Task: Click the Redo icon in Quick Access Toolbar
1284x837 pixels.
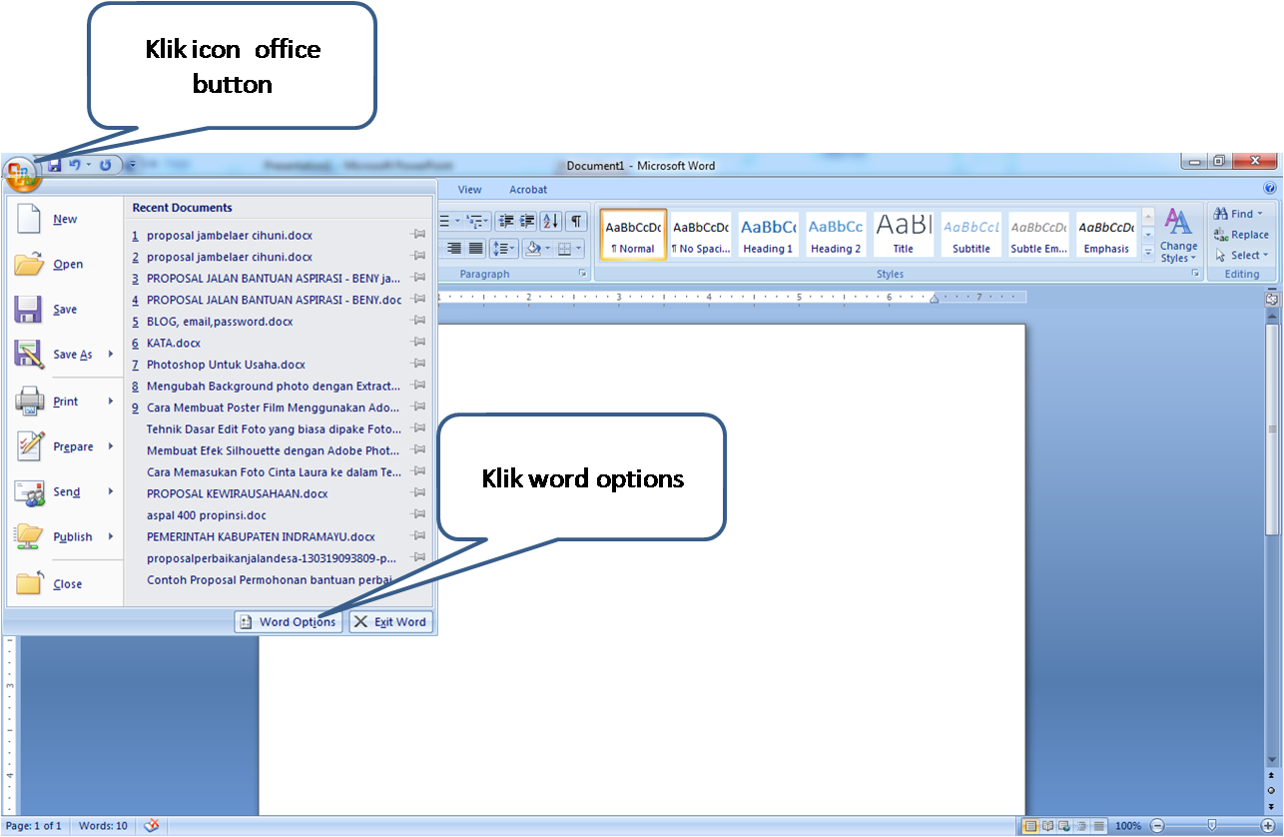Action: 105,164
